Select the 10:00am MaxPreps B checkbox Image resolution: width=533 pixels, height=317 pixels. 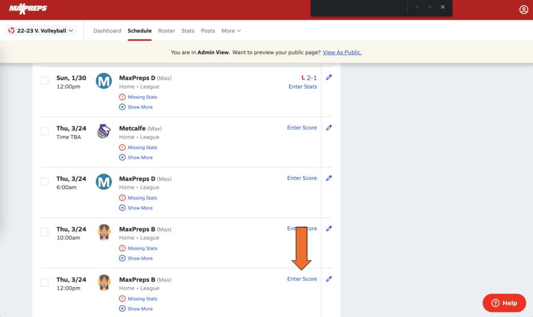pyautogui.click(x=44, y=232)
